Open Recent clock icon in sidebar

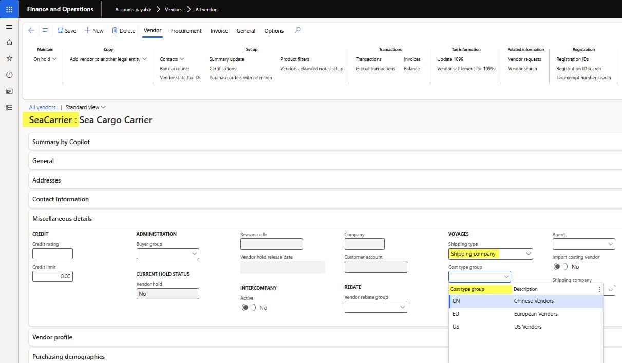coord(9,75)
